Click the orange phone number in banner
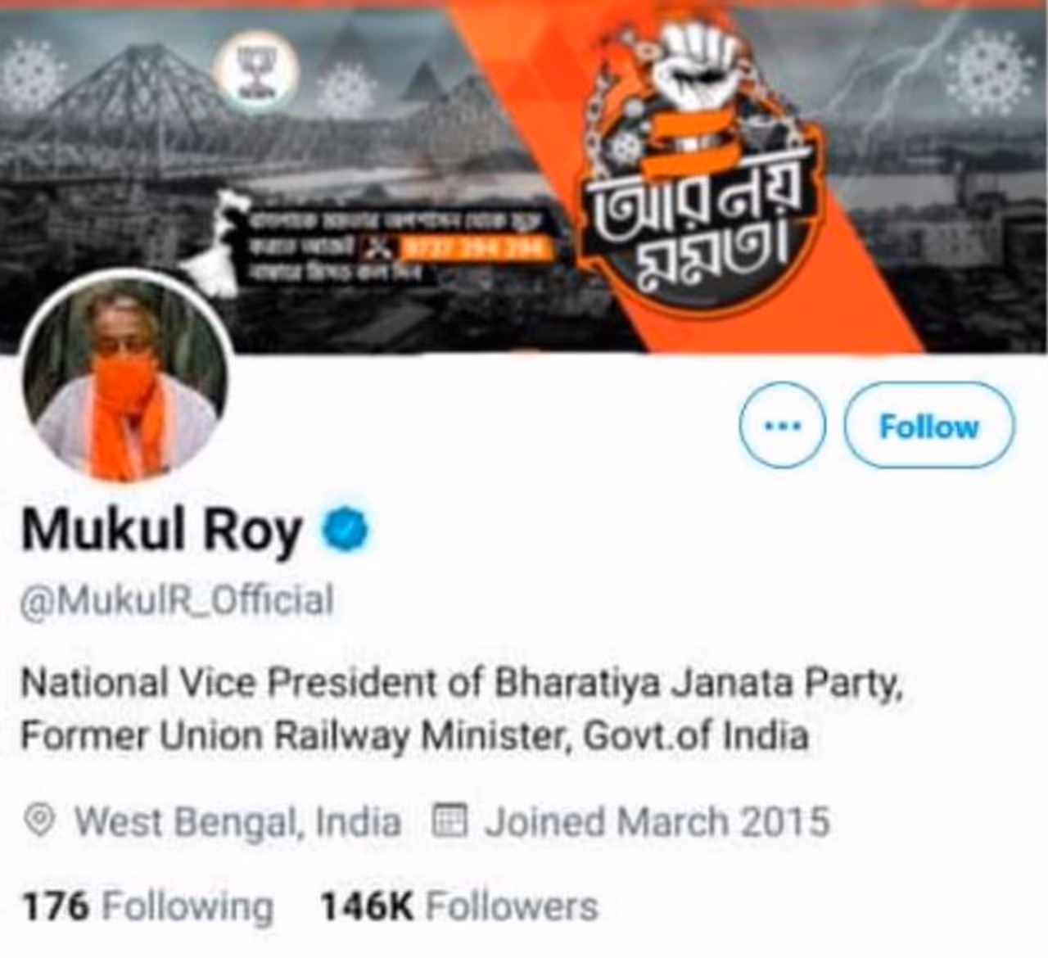This screenshot has width=1048, height=958. [473, 247]
